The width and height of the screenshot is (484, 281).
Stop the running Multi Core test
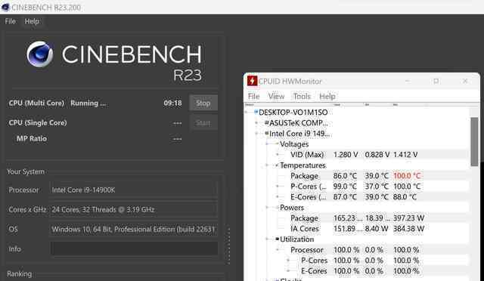[x=203, y=103]
